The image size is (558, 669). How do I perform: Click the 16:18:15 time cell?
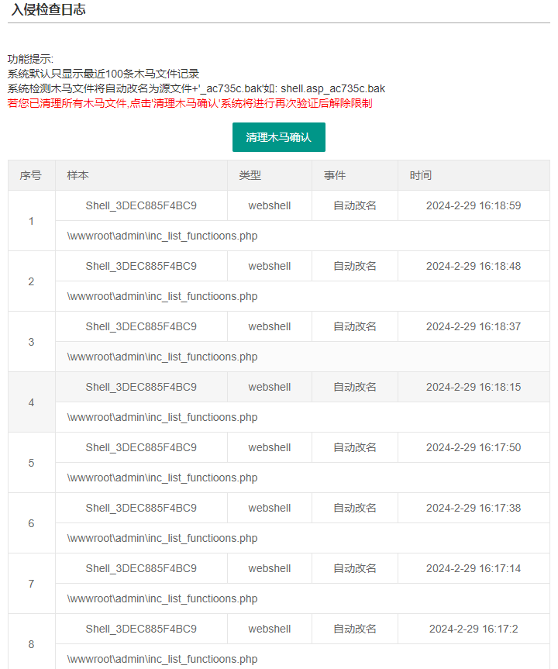coord(473,387)
